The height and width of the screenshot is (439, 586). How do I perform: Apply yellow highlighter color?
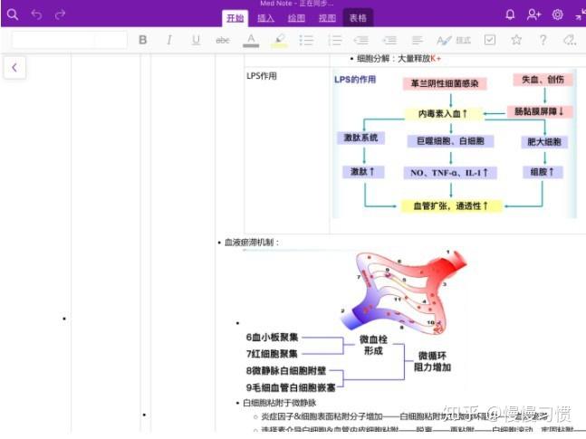279,40
